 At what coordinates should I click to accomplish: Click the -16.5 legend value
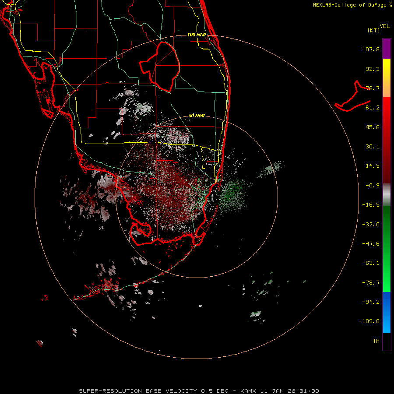coord(371,205)
